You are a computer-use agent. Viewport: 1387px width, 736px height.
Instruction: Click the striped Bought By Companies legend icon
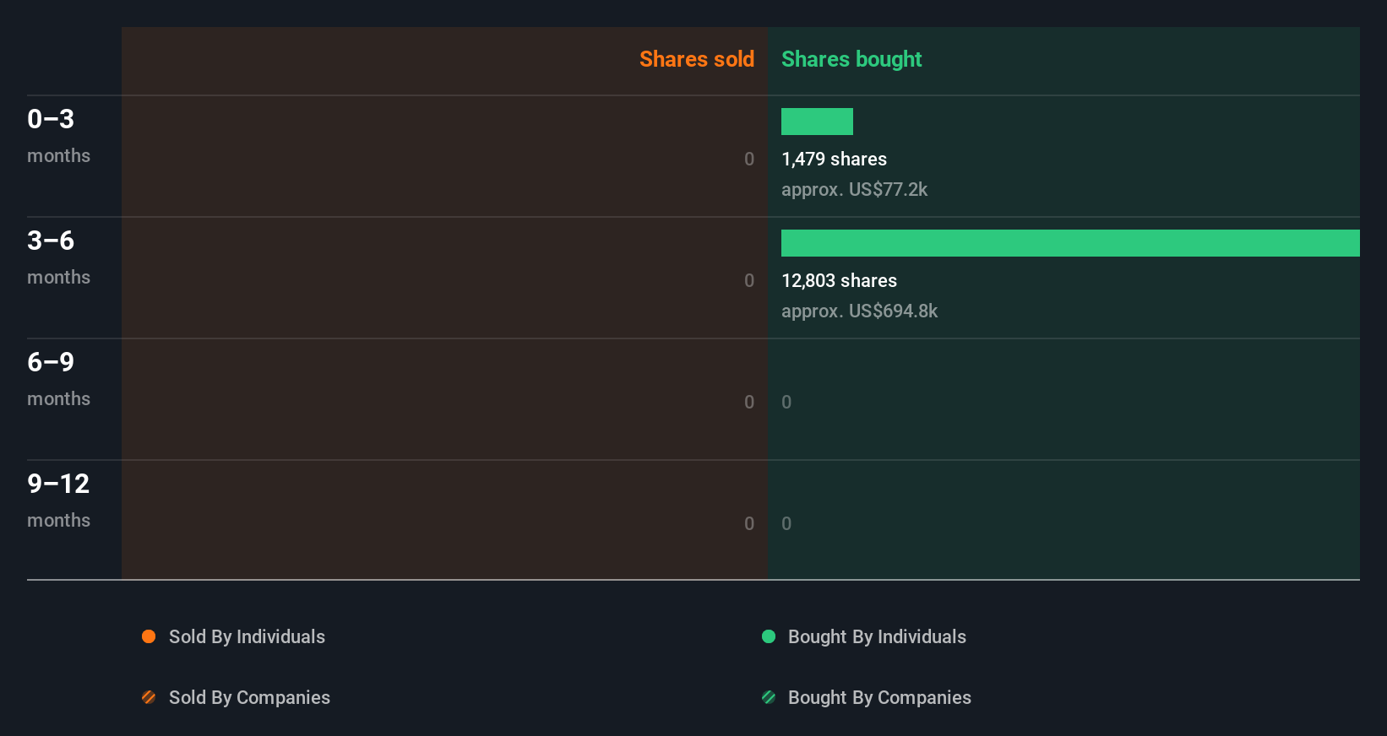coord(769,697)
